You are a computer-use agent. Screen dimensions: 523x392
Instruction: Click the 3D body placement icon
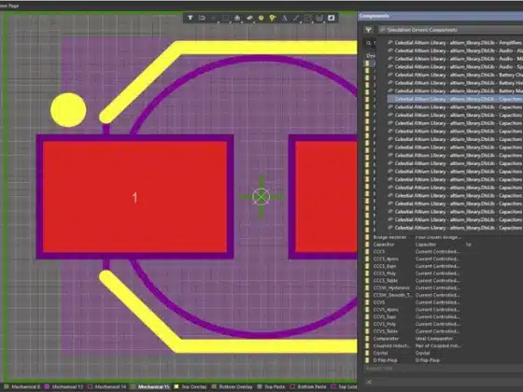[x=249, y=18]
